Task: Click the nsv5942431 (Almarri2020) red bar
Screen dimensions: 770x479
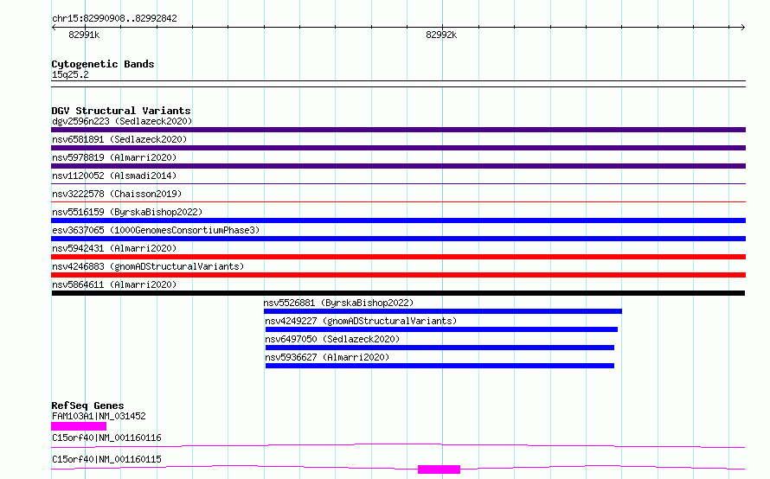Action: (398, 257)
